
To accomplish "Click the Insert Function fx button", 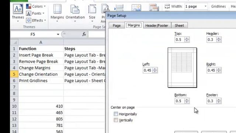I will (x=84, y=34).
